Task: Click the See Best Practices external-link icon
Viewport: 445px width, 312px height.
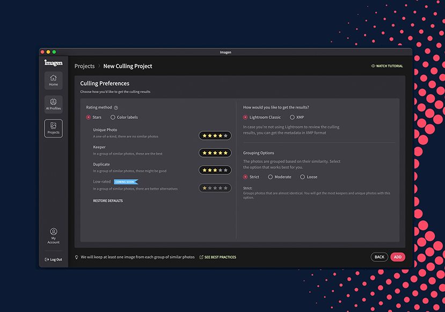Action: click(x=201, y=257)
